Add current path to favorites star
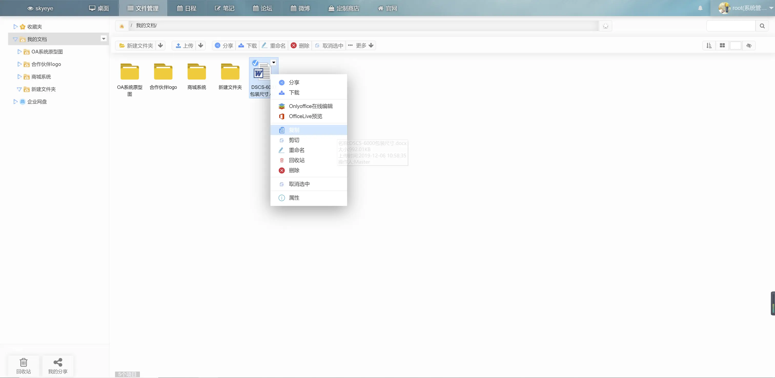The width and height of the screenshot is (775, 378). pyautogui.click(x=605, y=26)
